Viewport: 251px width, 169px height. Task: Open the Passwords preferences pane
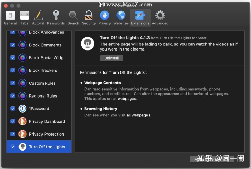[x=56, y=18]
